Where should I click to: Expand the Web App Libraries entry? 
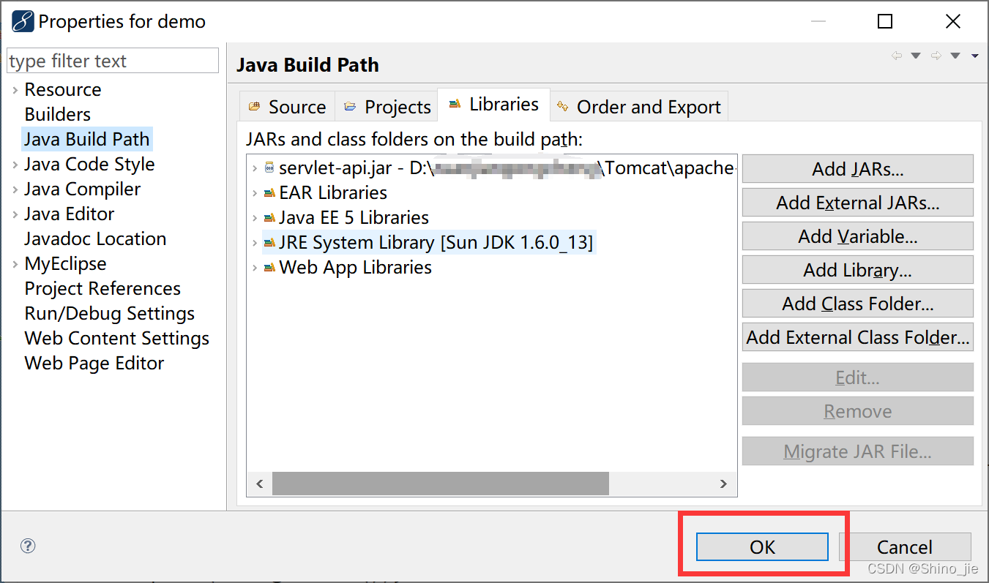click(255, 268)
